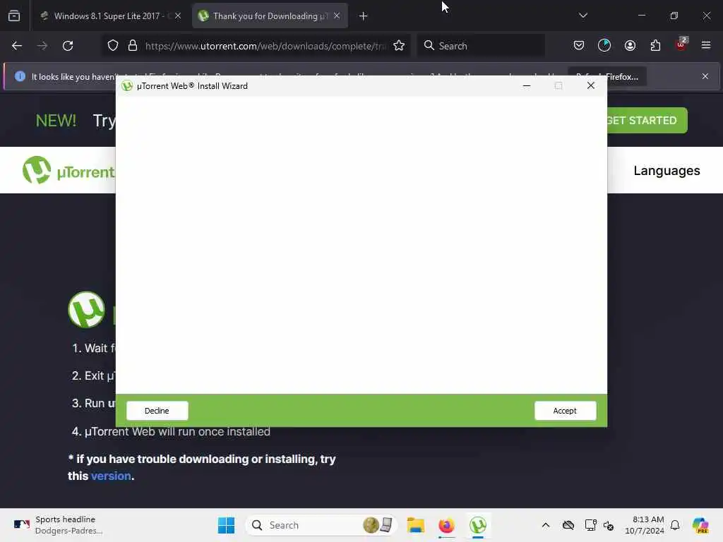Dismiss the Firefox notification bar
This screenshot has width=723, height=542.
pyautogui.click(x=705, y=76)
